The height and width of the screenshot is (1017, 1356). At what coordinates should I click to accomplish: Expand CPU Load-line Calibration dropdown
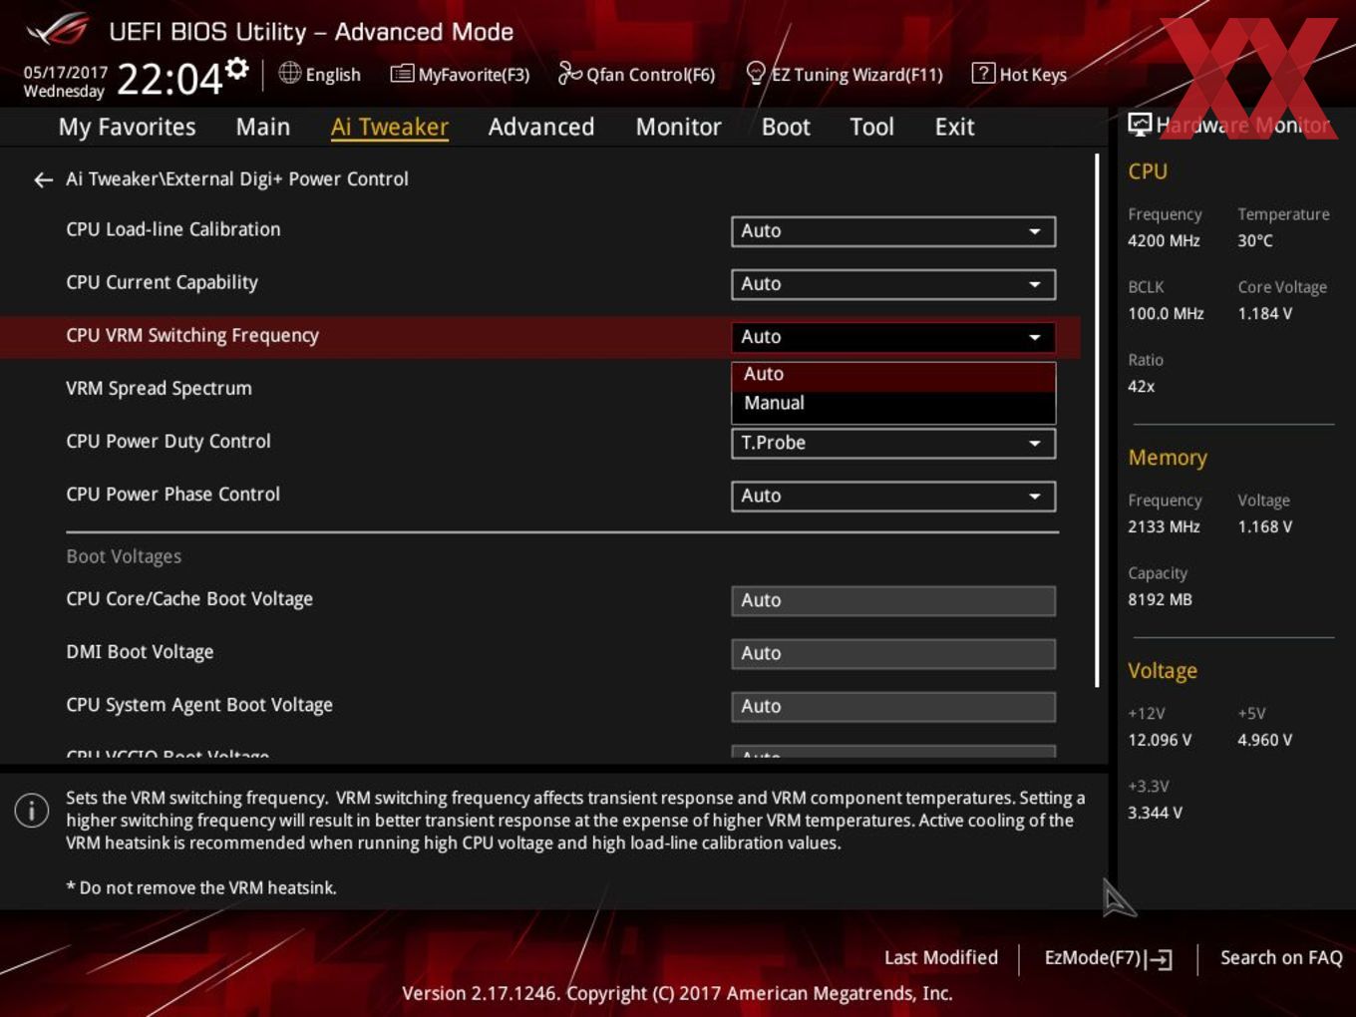coord(893,231)
